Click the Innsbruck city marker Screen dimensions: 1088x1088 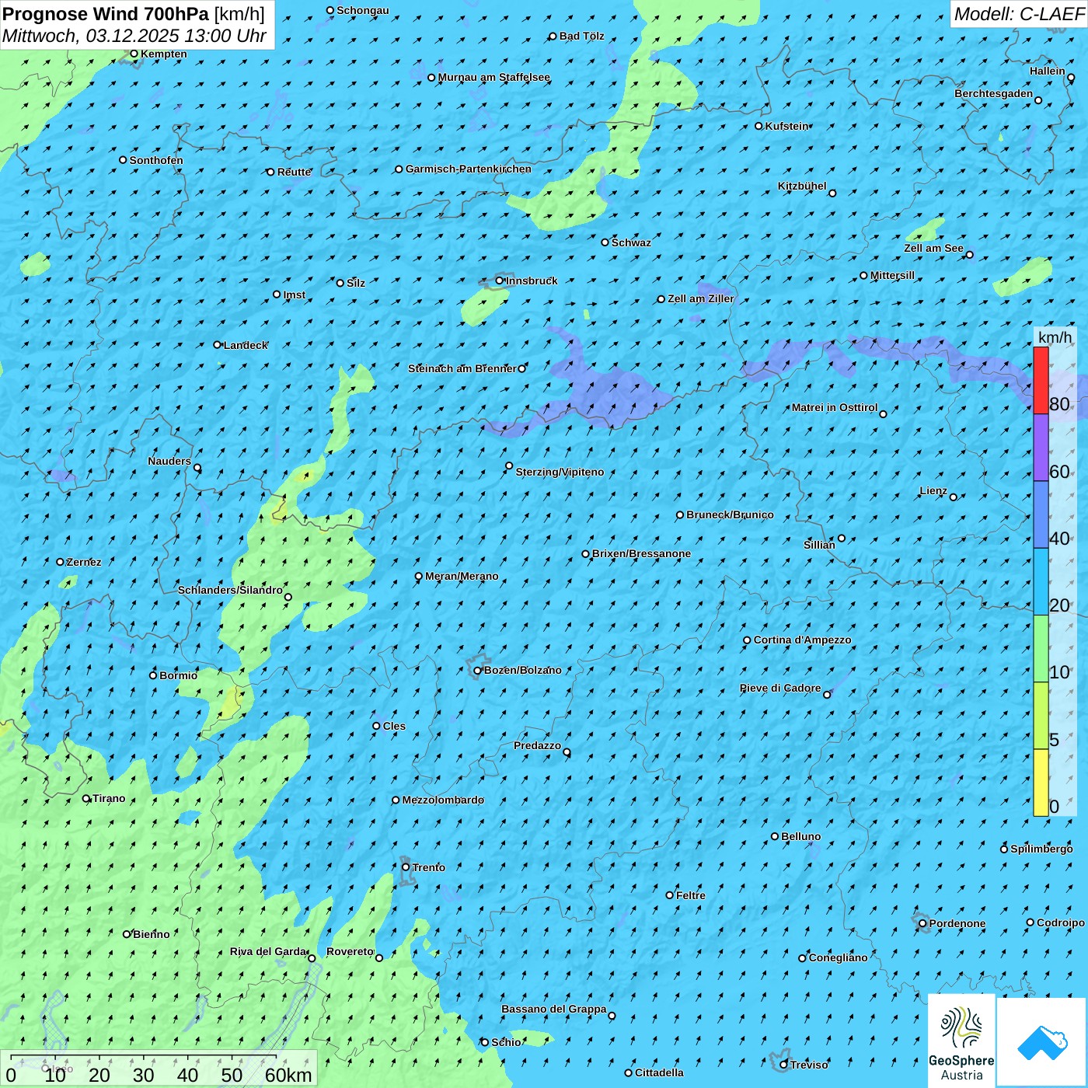[500, 281]
